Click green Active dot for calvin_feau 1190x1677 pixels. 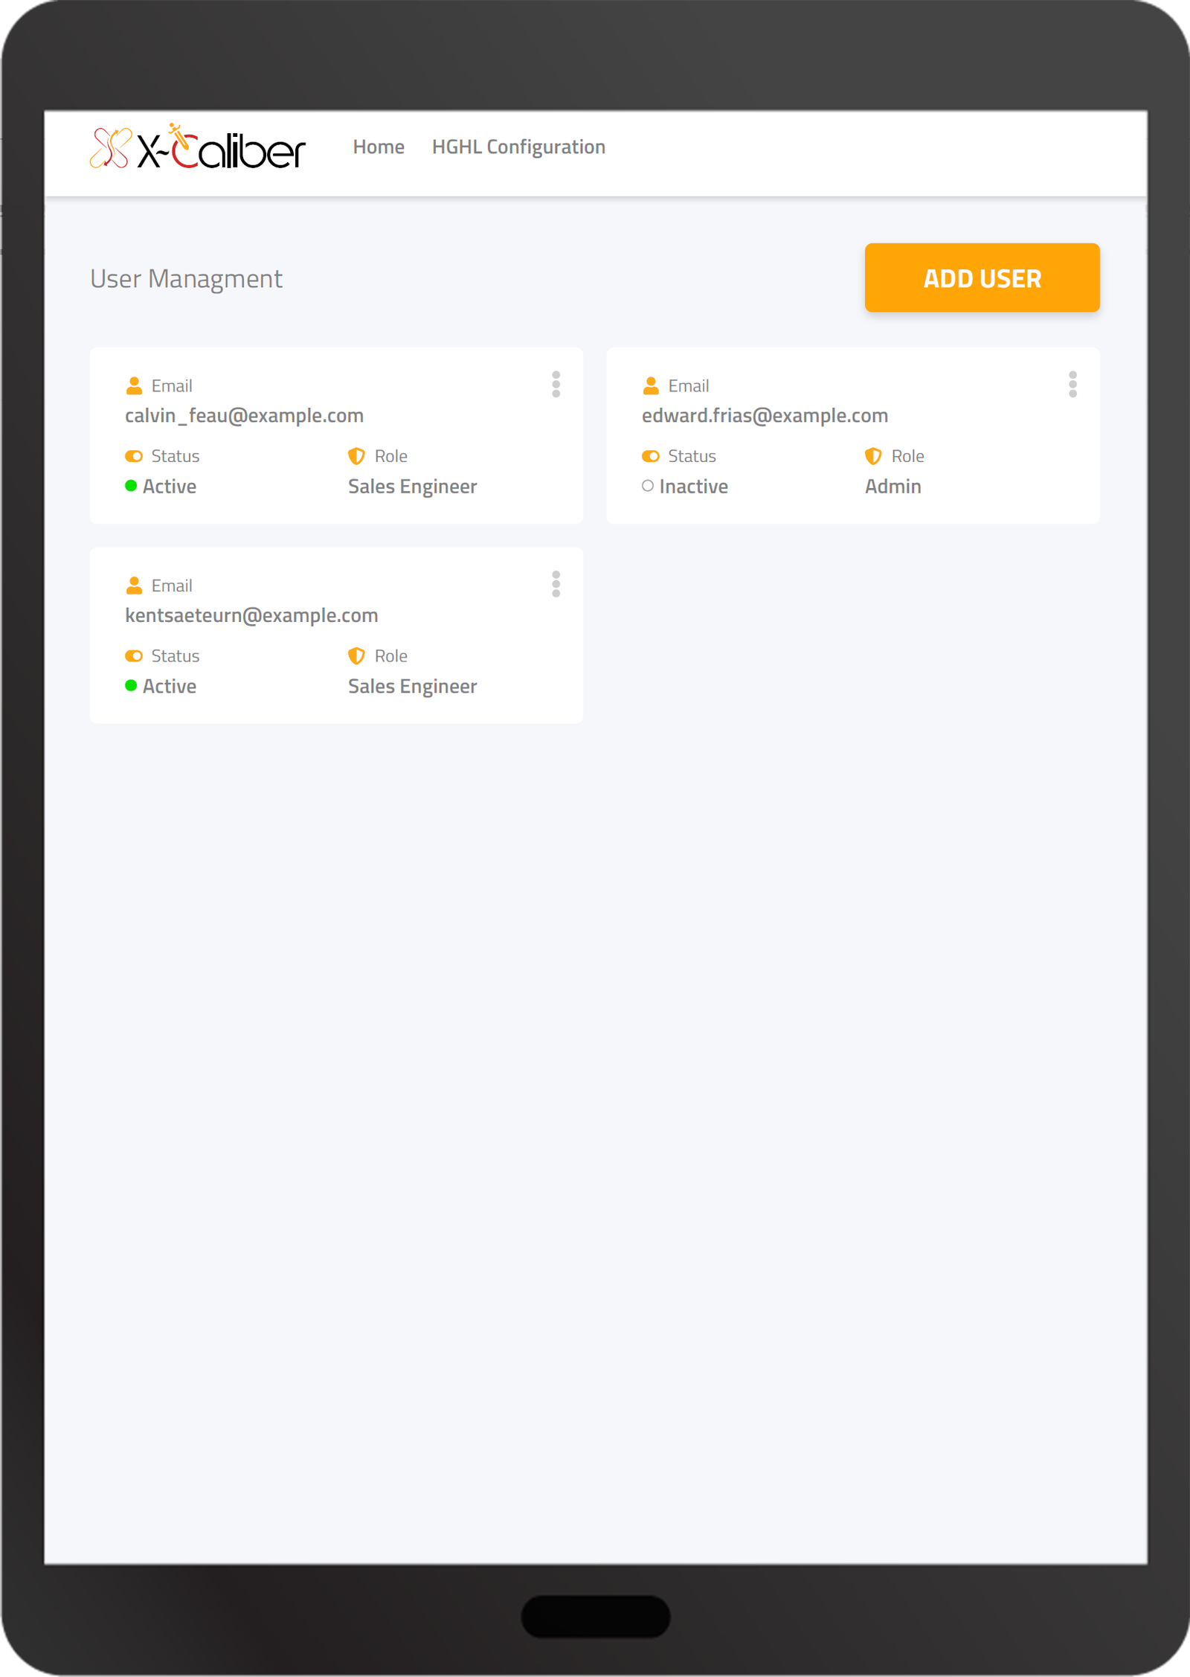click(131, 486)
